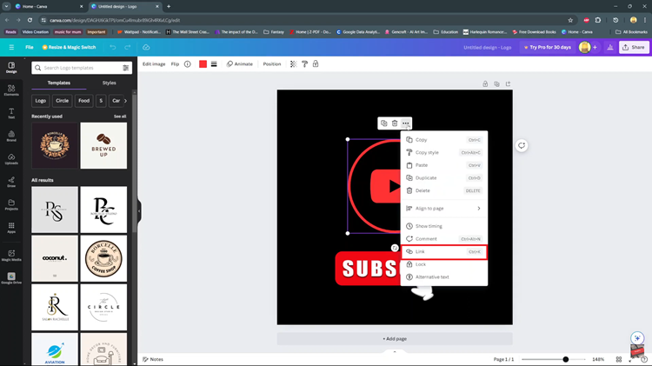
Task: Click the Magic assistant sparkle button
Action: (x=637, y=337)
